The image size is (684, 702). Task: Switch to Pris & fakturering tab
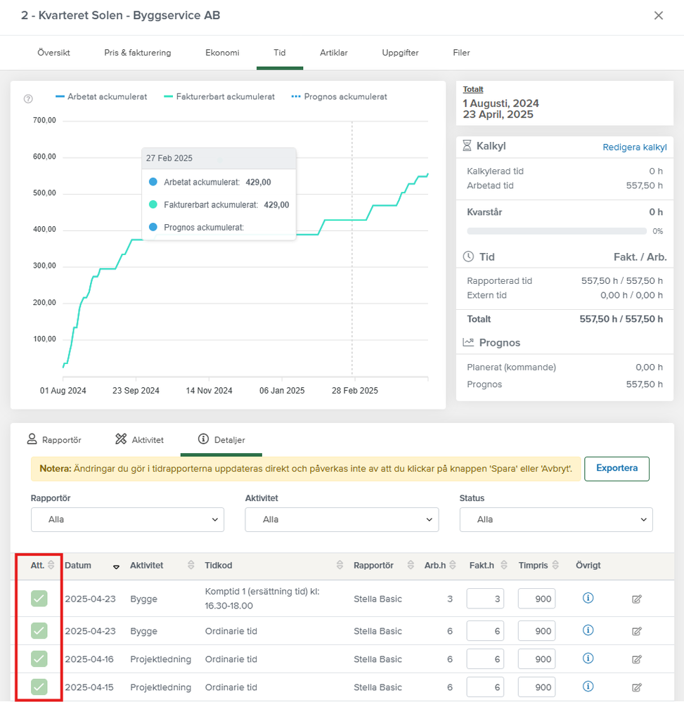tap(138, 53)
